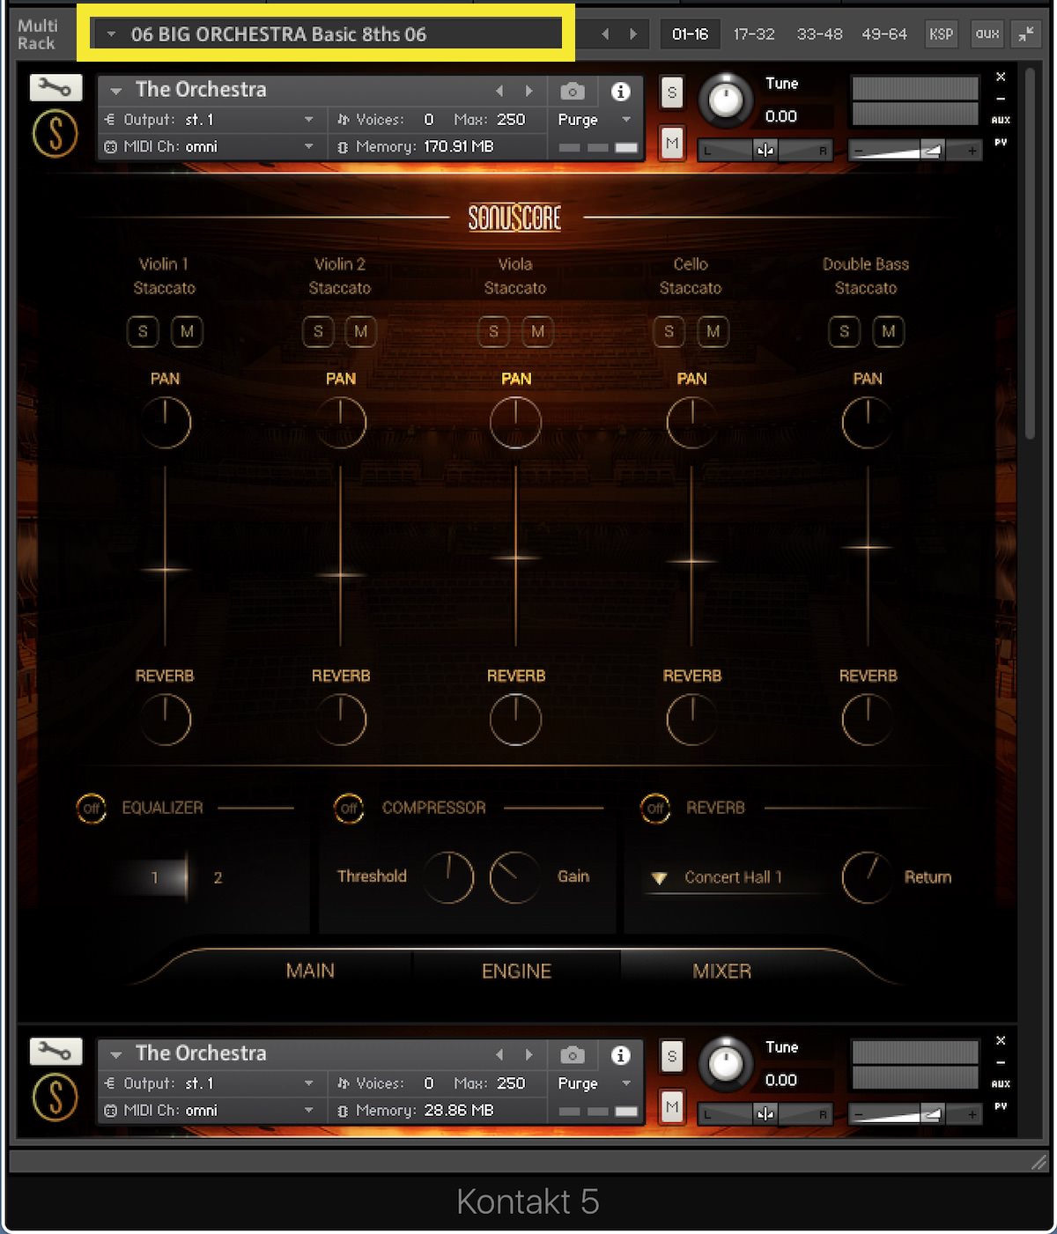Screen dimensions: 1057x1234
Task: Select next preset for the bottom instrument
Action: pyautogui.click(x=528, y=1054)
